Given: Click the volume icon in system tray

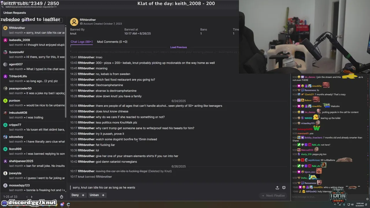Looking at the screenshot, I should click(352, 204).
